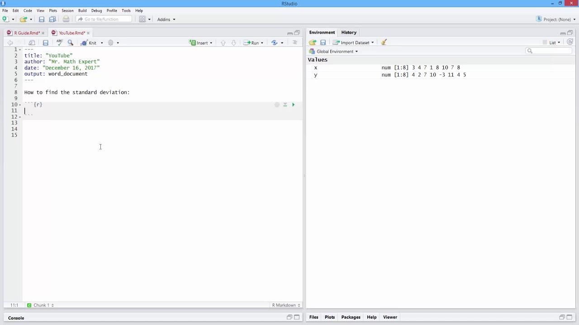Maximize the source editor pane
Image resolution: width=579 pixels, height=325 pixels.
point(297,33)
